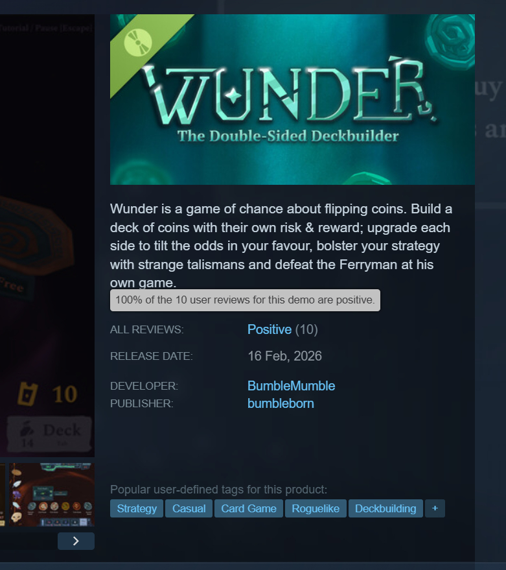This screenshot has height=570, width=506.
Task: Click the next screenshots arrow button
Action: pyautogui.click(x=76, y=541)
